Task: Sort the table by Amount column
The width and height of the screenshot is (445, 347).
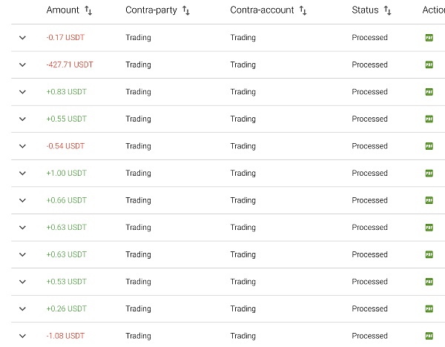Action: pyautogui.click(x=88, y=11)
